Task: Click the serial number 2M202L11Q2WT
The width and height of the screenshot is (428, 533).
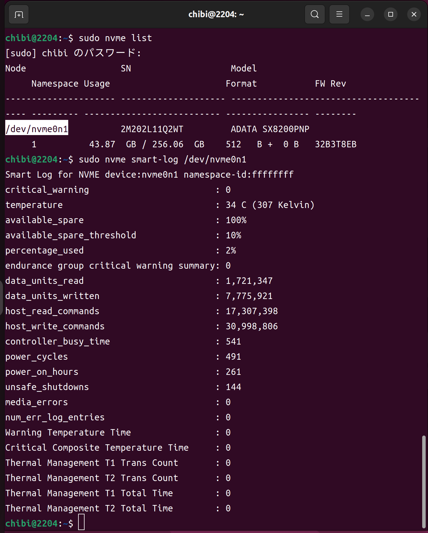Action: point(152,129)
